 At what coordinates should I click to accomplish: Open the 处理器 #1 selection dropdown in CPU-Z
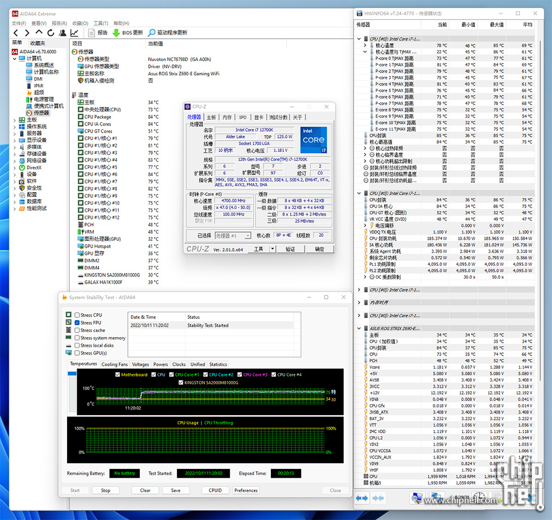pos(234,236)
